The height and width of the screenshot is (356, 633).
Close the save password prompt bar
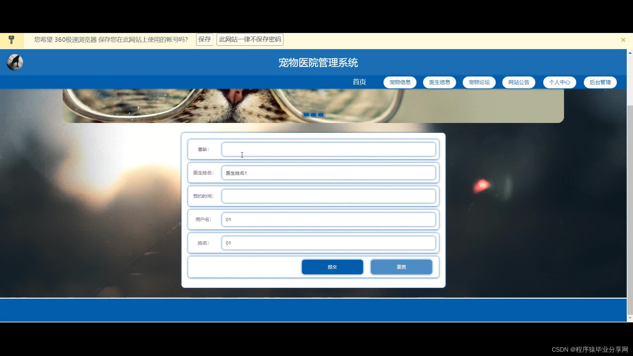[623, 40]
